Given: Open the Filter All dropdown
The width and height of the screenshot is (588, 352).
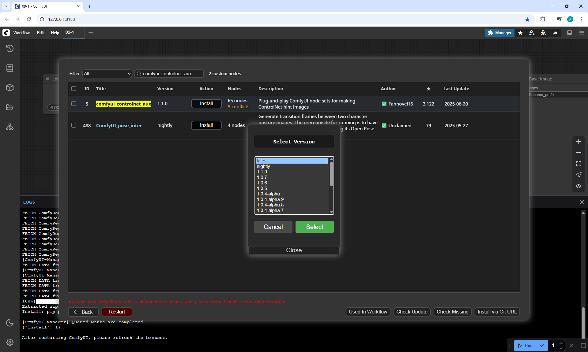Looking at the screenshot, I should 107,74.
